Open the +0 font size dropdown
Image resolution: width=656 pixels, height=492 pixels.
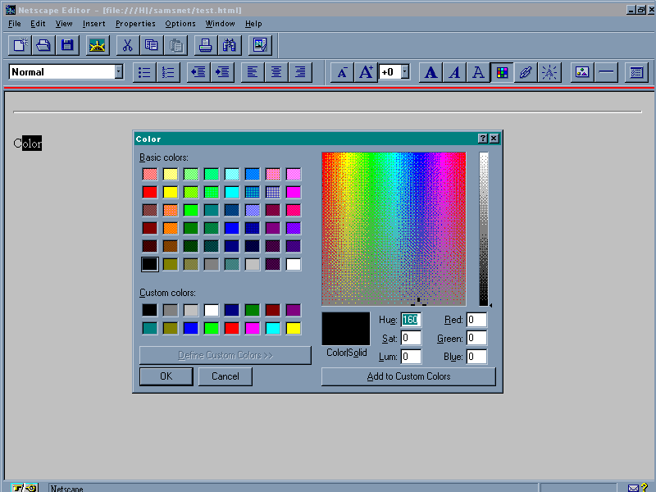click(x=404, y=72)
